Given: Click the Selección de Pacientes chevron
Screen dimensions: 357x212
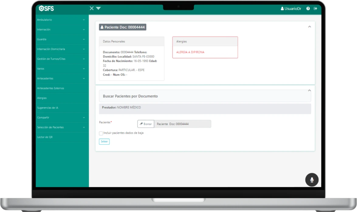Looking at the screenshot, I should 84,127.
